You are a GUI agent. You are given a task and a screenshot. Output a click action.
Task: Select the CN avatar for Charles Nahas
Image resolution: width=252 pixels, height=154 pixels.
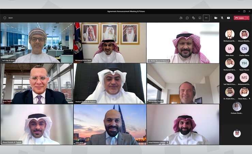point(244,49)
